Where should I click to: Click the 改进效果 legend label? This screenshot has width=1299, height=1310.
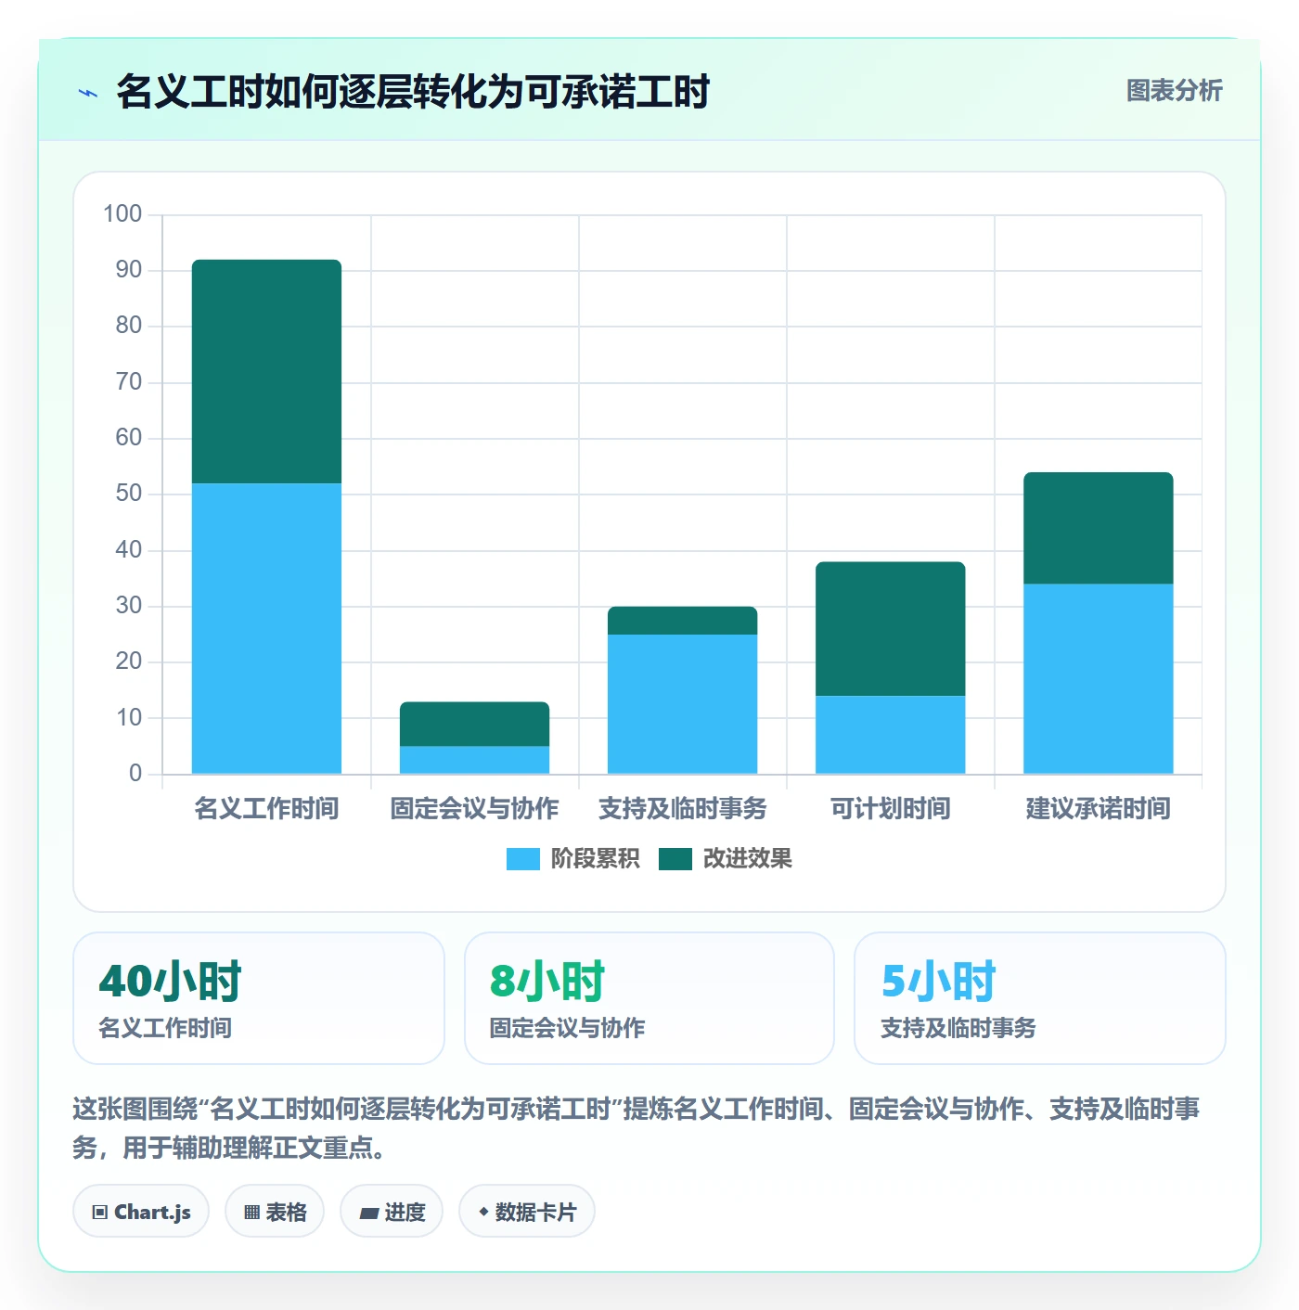point(748,859)
